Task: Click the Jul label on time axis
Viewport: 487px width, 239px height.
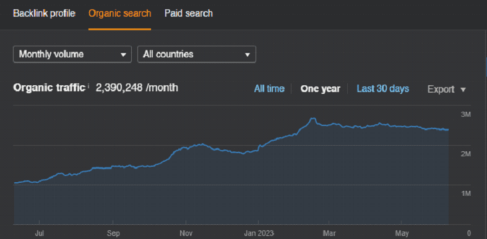Action: pyautogui.click(x=39, y=233)
